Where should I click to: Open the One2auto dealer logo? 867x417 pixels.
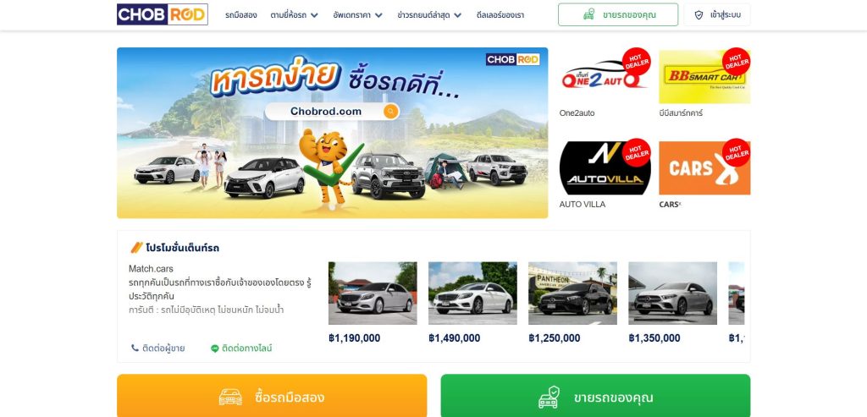pyautogui.click(x=605, y=76)
